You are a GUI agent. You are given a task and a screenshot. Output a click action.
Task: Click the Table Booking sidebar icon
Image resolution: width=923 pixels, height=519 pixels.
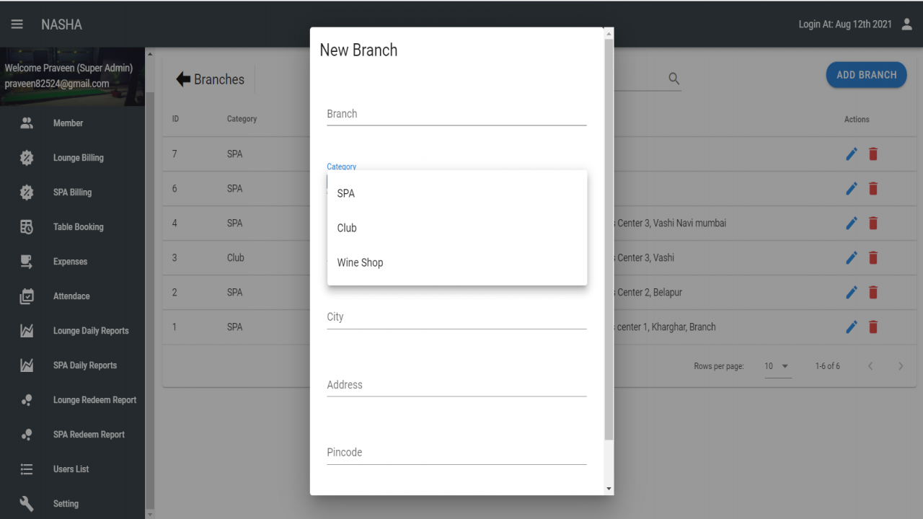click(x=27, y=227)
